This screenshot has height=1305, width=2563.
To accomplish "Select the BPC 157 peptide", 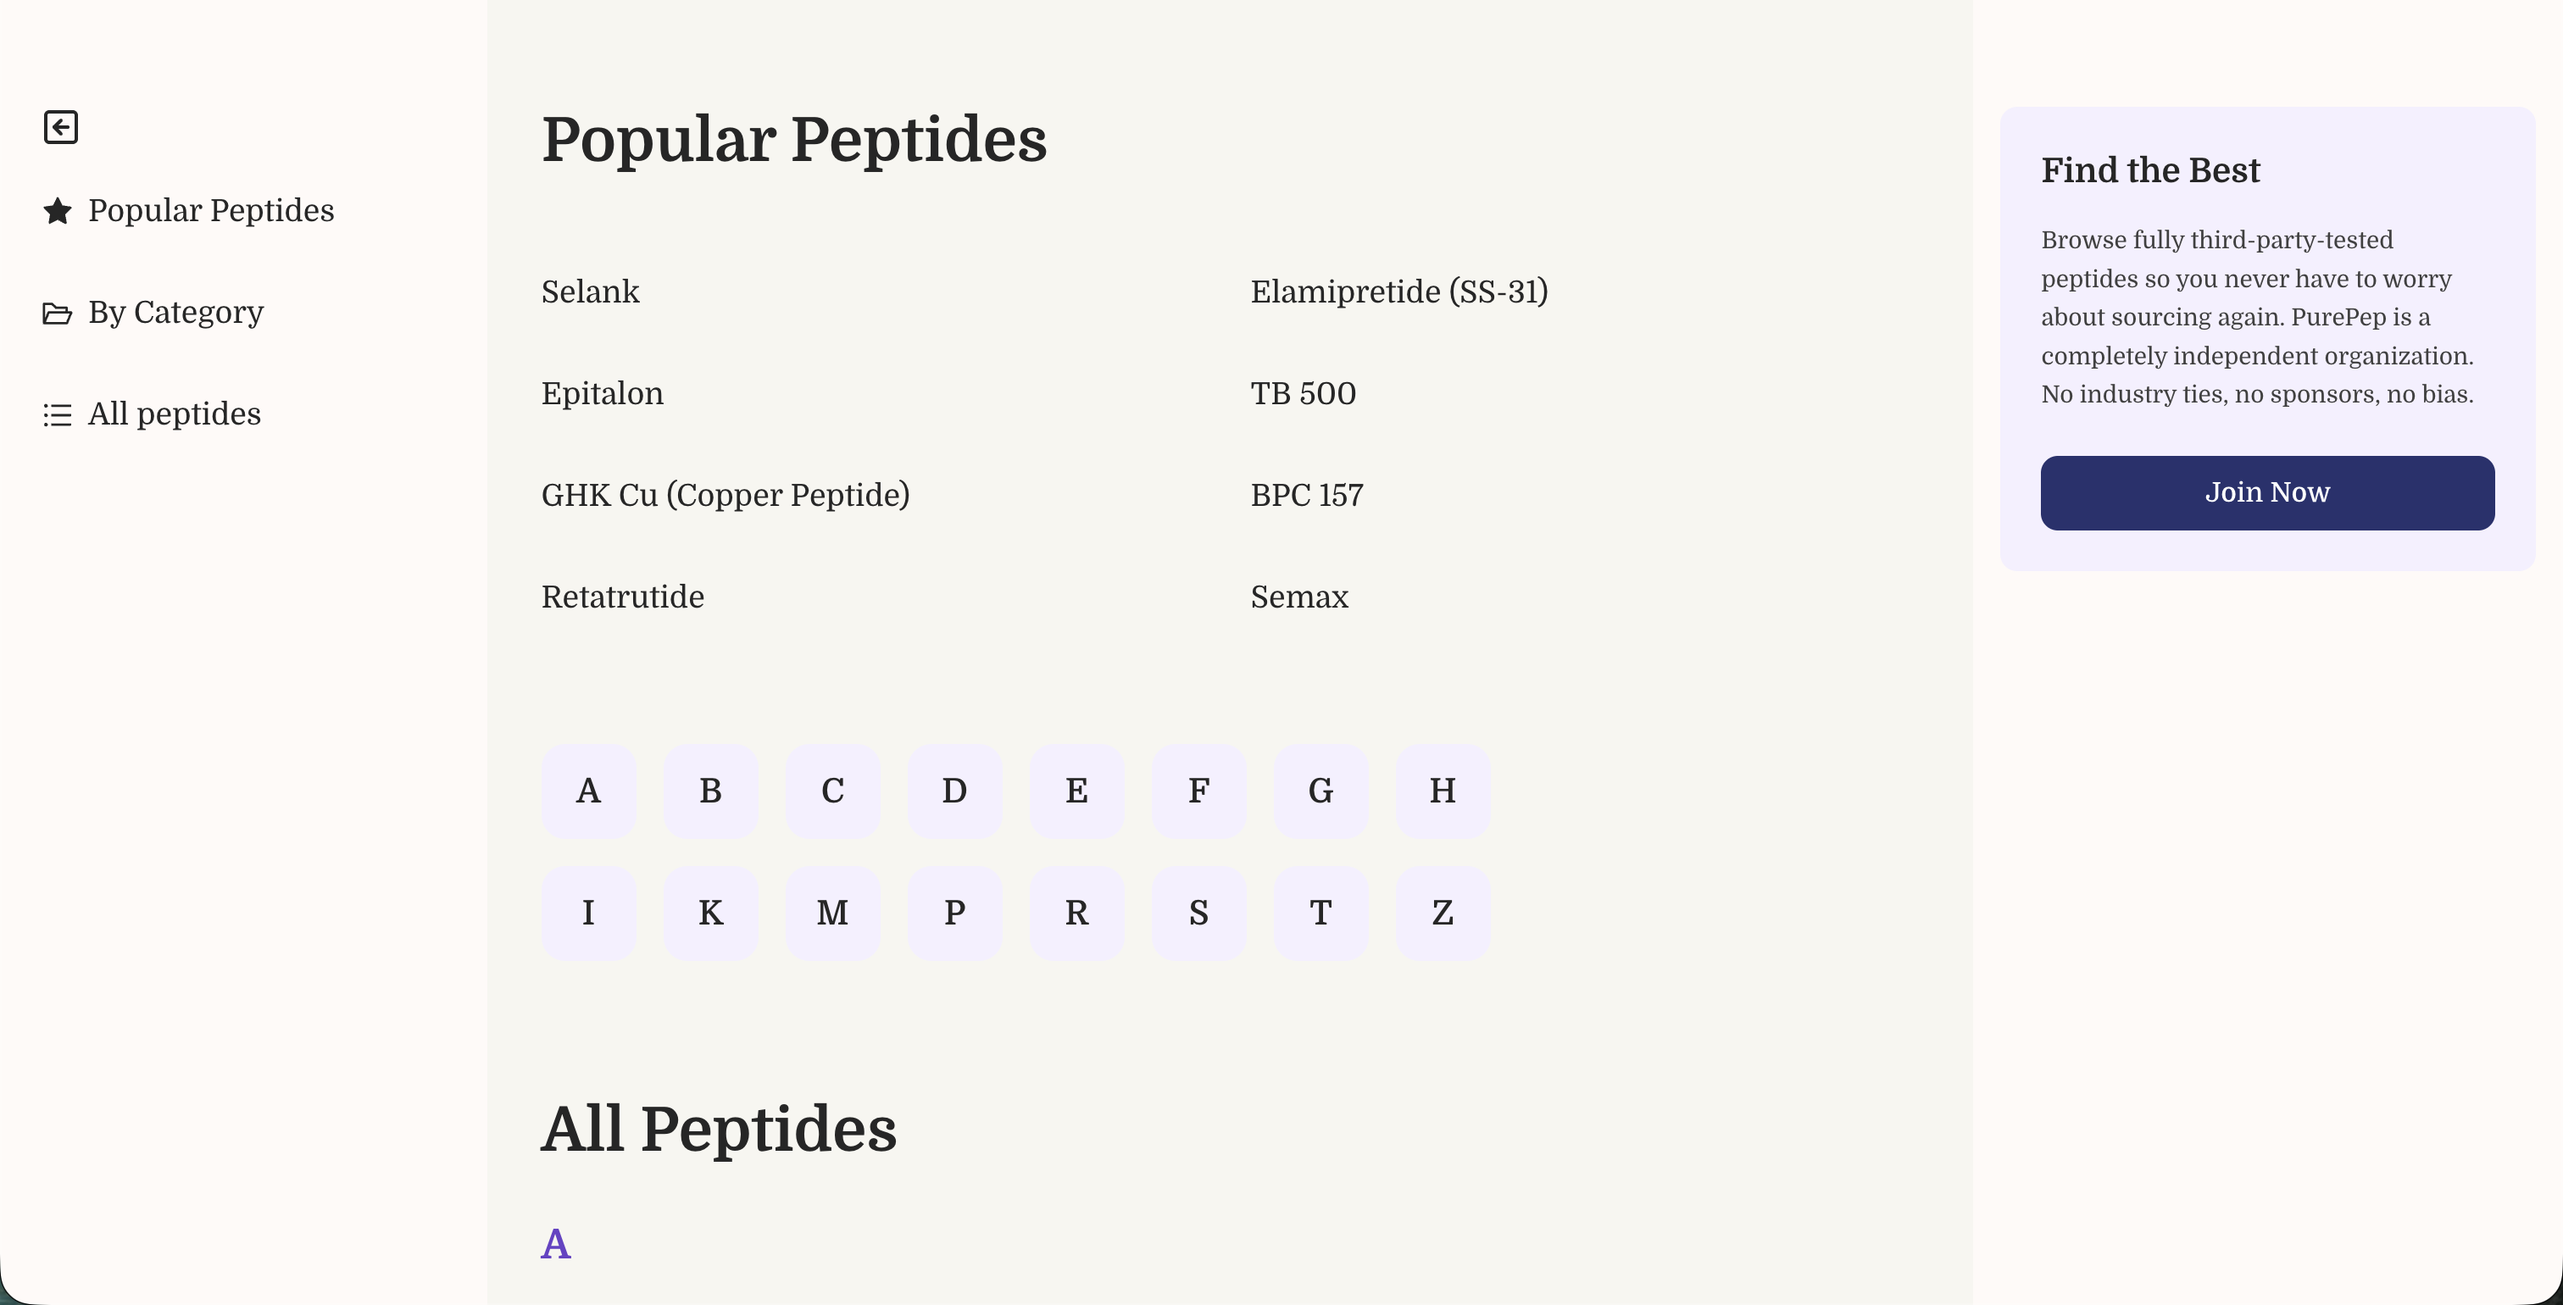I will (1306, 494).
